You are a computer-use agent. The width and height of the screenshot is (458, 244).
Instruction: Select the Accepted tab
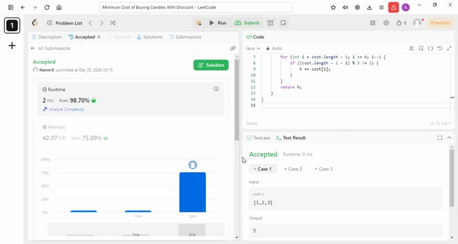tap(82, 37)
